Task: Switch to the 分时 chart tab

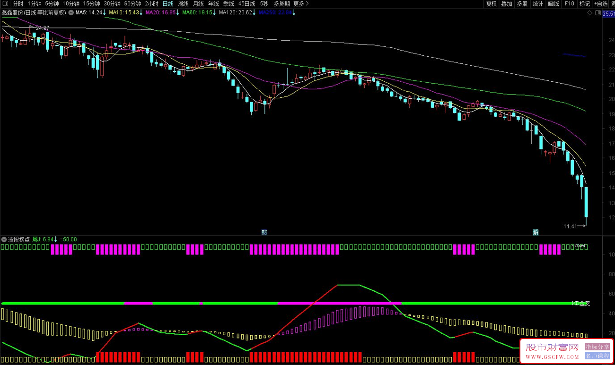Action: click(18, 3)
